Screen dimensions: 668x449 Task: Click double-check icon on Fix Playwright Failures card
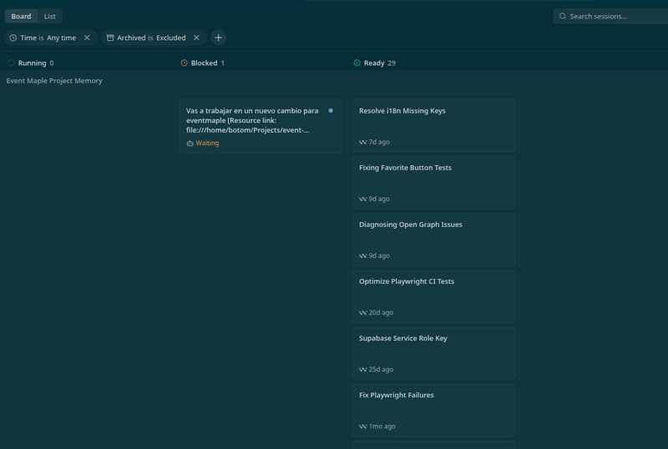(x=362, y=426)
